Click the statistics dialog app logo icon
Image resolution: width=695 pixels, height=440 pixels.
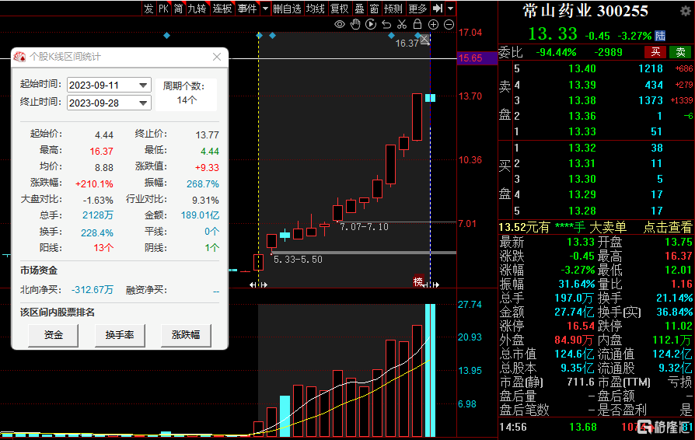[x=19, y=57]
